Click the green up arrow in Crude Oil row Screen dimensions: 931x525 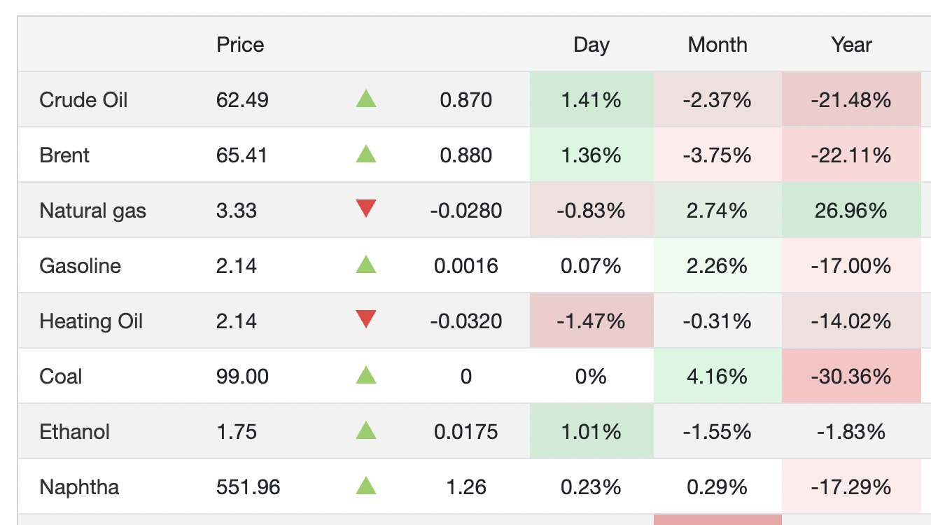click(366, 99)
